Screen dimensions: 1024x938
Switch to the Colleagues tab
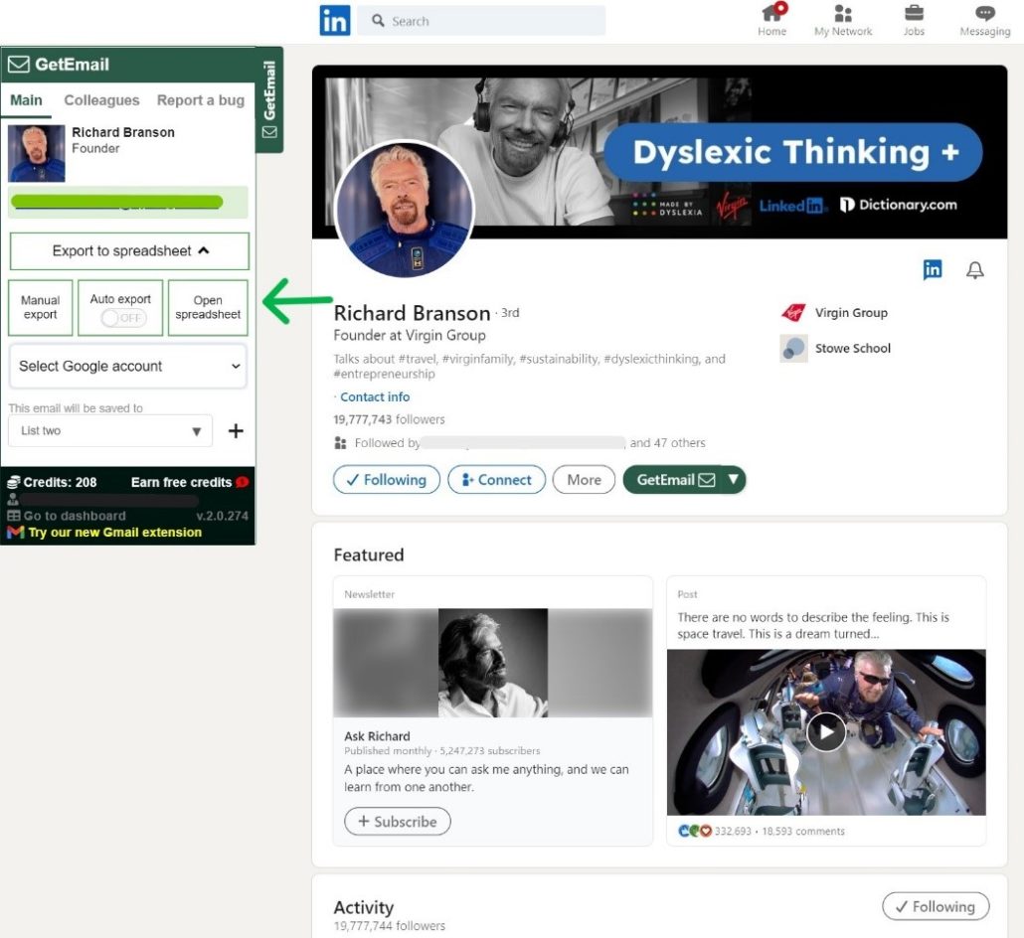point(101,100)
